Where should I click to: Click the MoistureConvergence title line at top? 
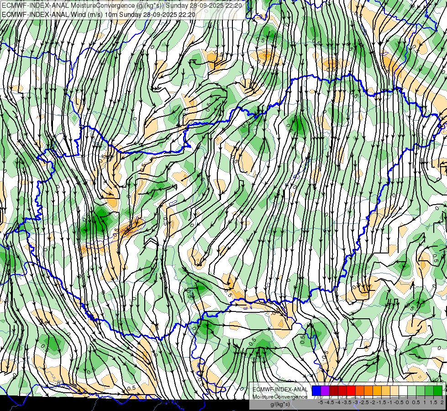(x=122, y=5)
